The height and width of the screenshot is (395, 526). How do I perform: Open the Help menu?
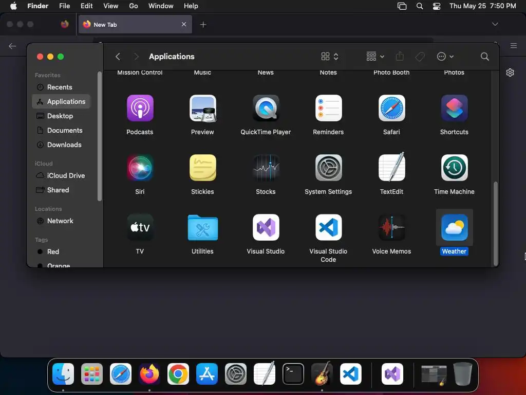click(x=191, y=6)
